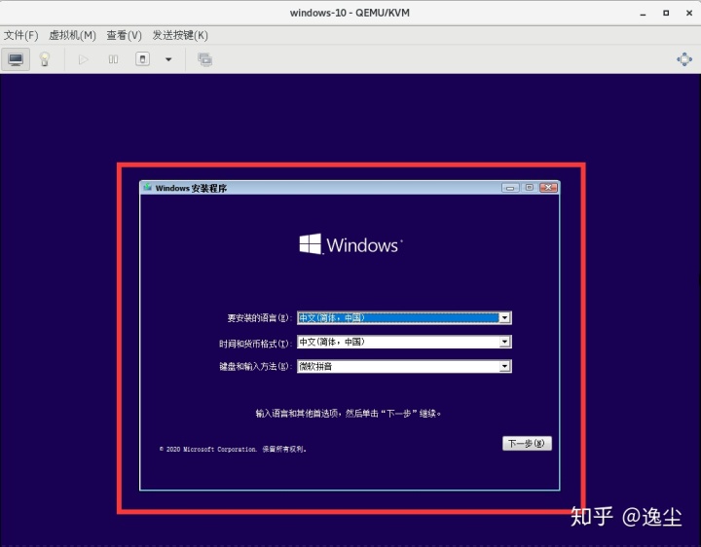Show the graphical console view
This screenshot has width=701, height=547.
16,59
